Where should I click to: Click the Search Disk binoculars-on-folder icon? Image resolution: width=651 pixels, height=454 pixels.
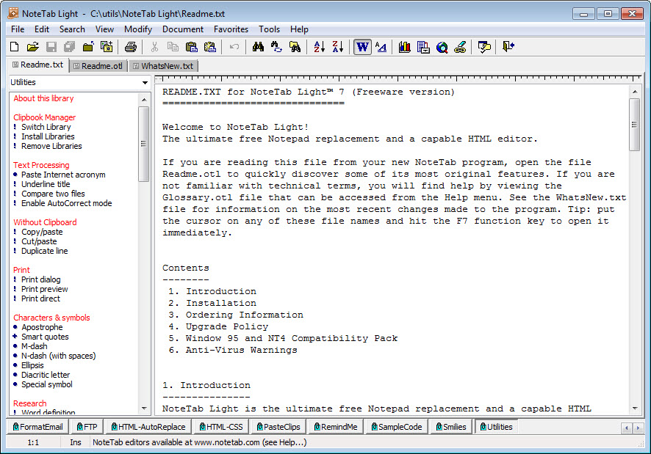(x=295, y=47)
